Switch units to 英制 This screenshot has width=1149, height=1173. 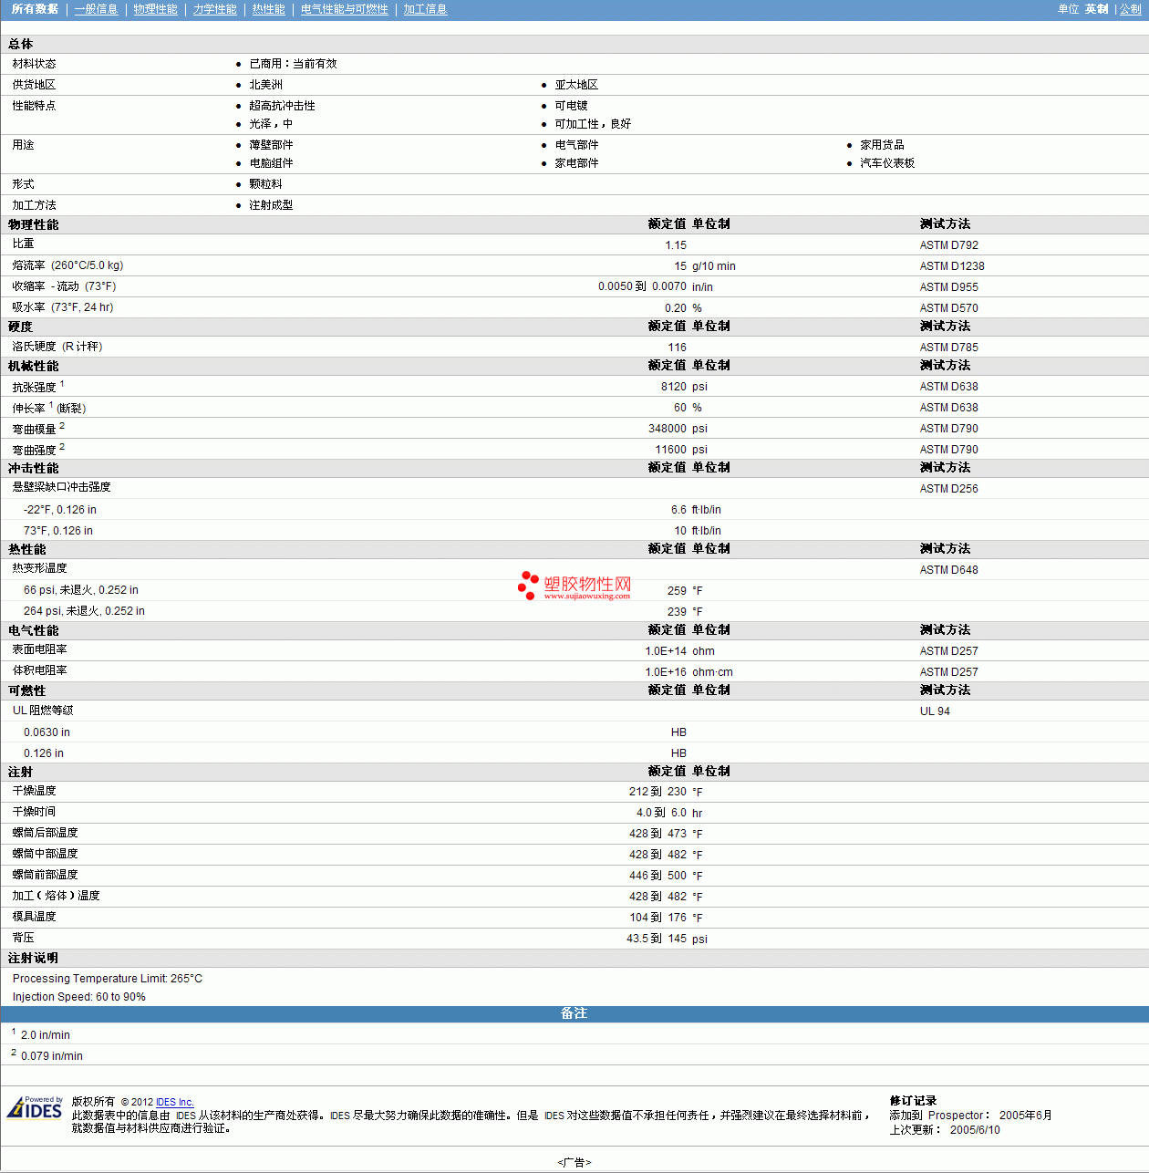(x=1096, y=9)
